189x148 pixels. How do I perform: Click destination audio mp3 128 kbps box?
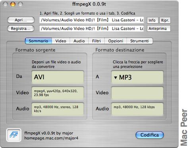point(137,109)
